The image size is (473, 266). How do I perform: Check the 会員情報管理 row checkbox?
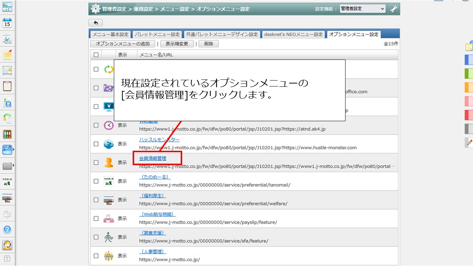coord(96,163)
